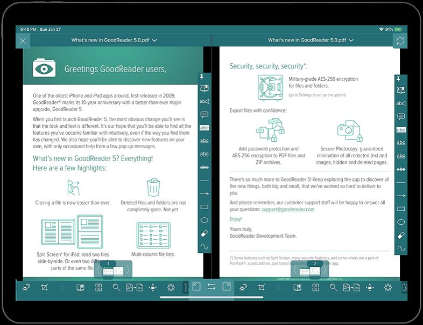The image size is (423, 325).
Task: Add a comment note in right pane
Action: click(x=401, y=116)
